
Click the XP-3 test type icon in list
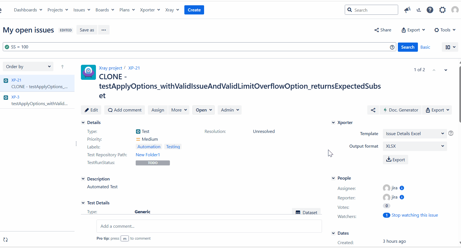pyautogui.click(x=6, y=98)
